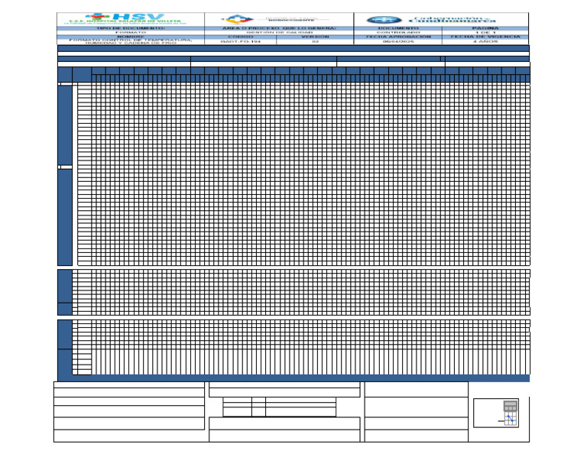
Task: Select 'AREA O PROCESO QUE LO GENERA:' header
Action: pos(279,28)
